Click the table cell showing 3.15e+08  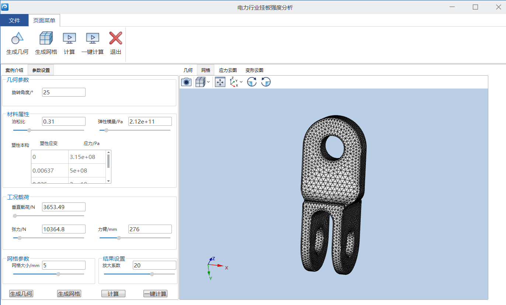pos(87,157)
